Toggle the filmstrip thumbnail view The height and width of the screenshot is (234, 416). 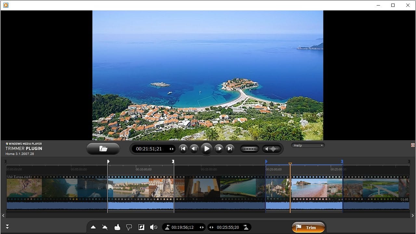250,149
